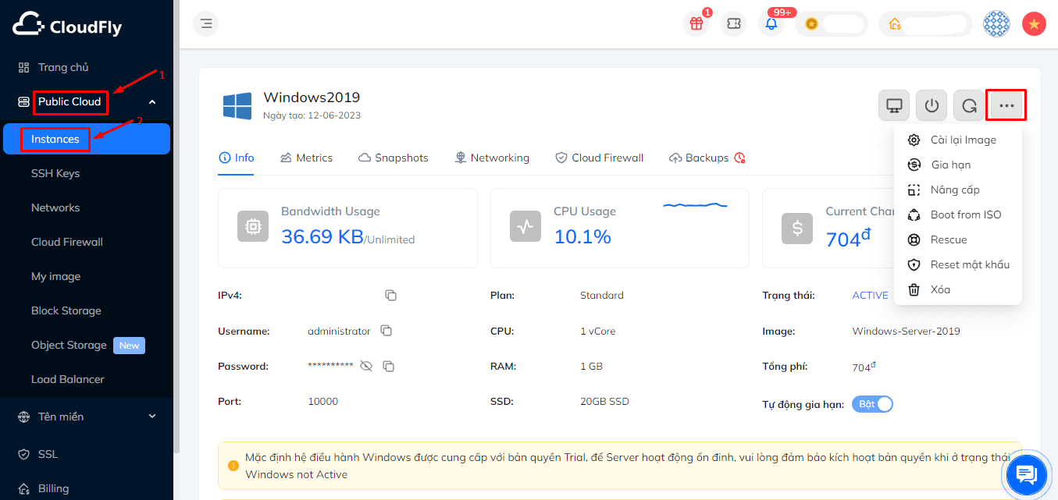The image size is (1058, 500).
Task: Open the gift box rewards icon
Action: pos(696,23)
